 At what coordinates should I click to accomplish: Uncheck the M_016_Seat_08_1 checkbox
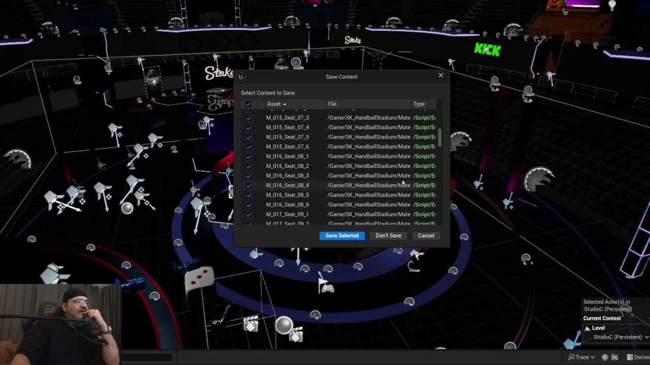248,156
